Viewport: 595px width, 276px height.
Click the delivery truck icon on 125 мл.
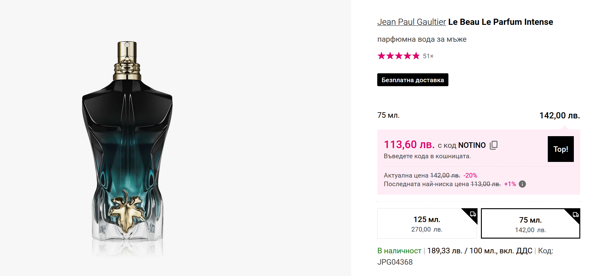coord(473,214)
